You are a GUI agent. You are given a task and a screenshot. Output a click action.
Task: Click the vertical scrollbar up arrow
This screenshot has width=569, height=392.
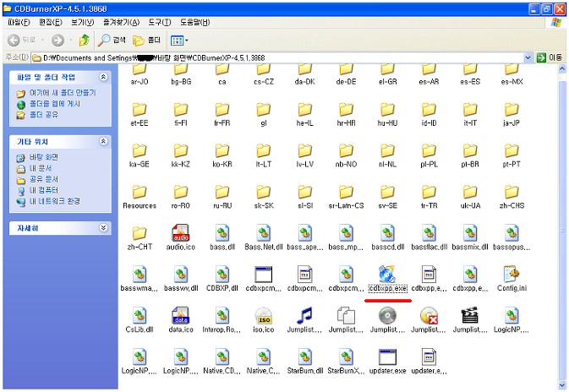pos(561,68)
